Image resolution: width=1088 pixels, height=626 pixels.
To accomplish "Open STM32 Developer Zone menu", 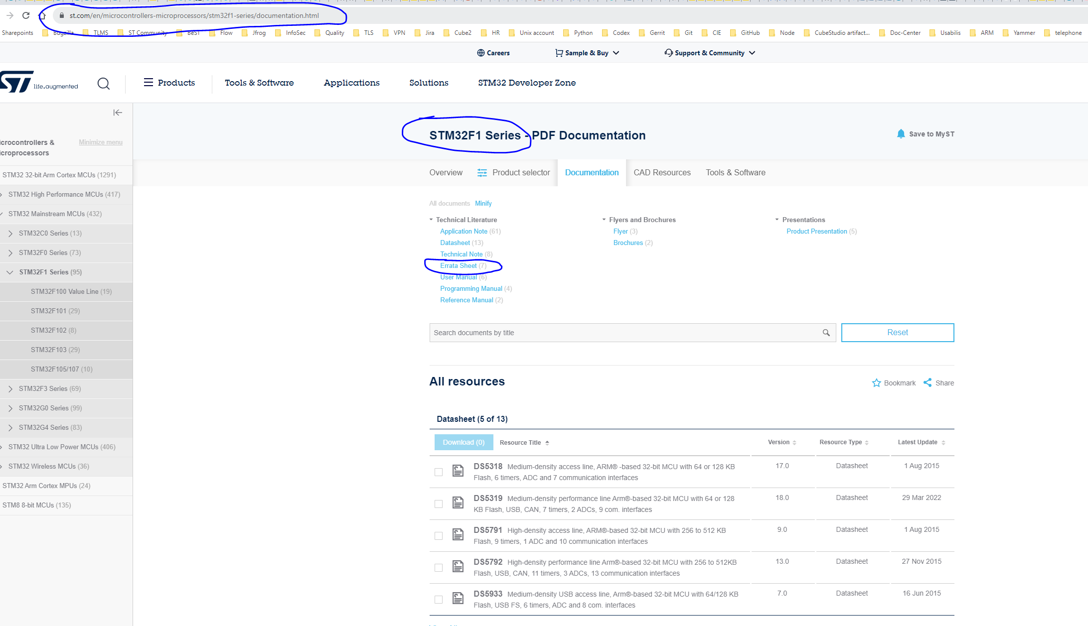I will pyautogui.click(x=527, y=83).
